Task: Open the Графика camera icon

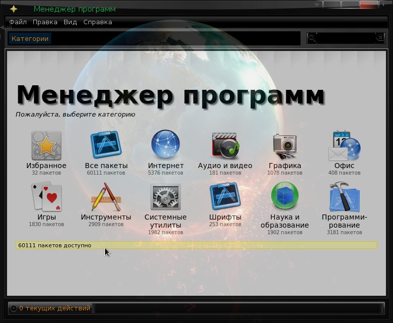Action: click(285, 147)
